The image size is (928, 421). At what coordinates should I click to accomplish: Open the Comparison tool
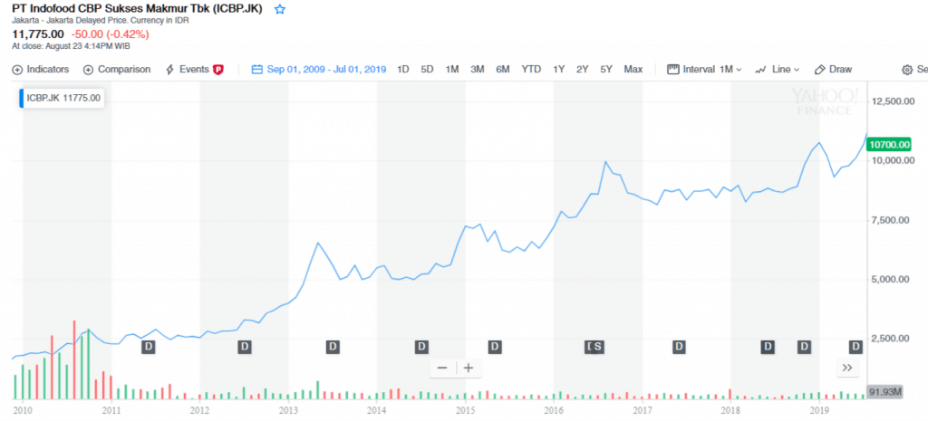click(117, 69)
